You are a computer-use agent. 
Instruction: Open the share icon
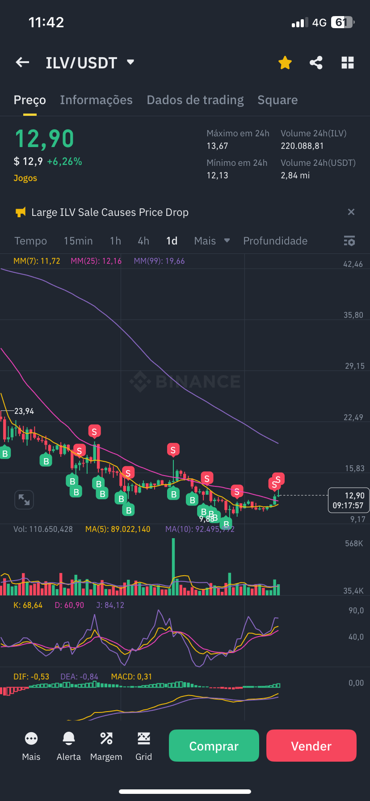pyautogui.click(x=316, y=63)
